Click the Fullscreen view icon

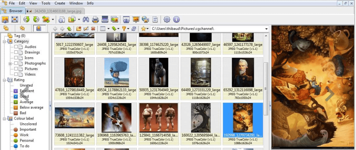[14, 20]
